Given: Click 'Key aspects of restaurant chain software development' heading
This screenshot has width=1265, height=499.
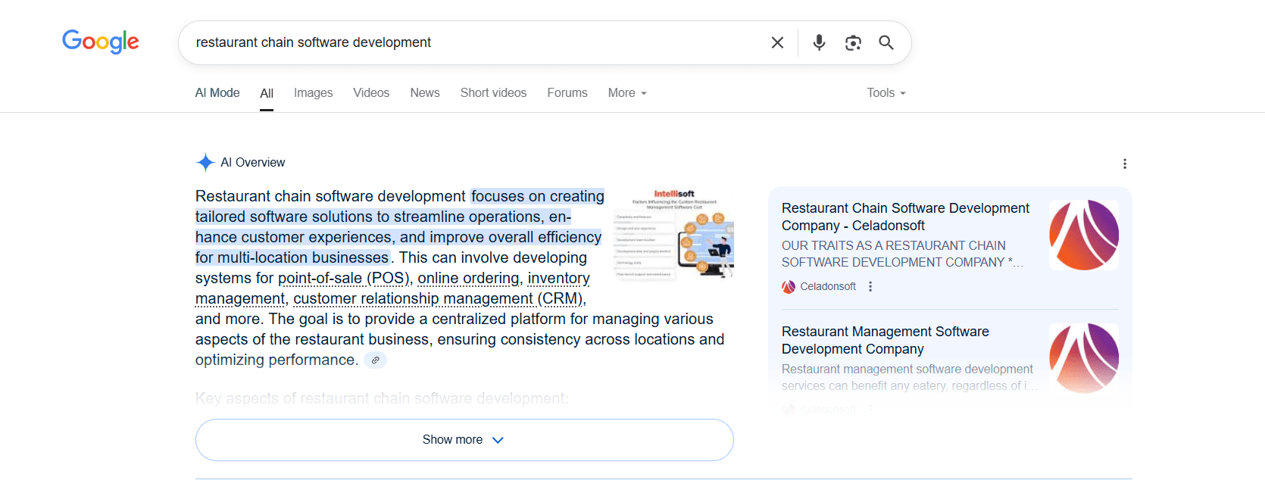Looking at the screenshot, I should [x=382, y=398].
